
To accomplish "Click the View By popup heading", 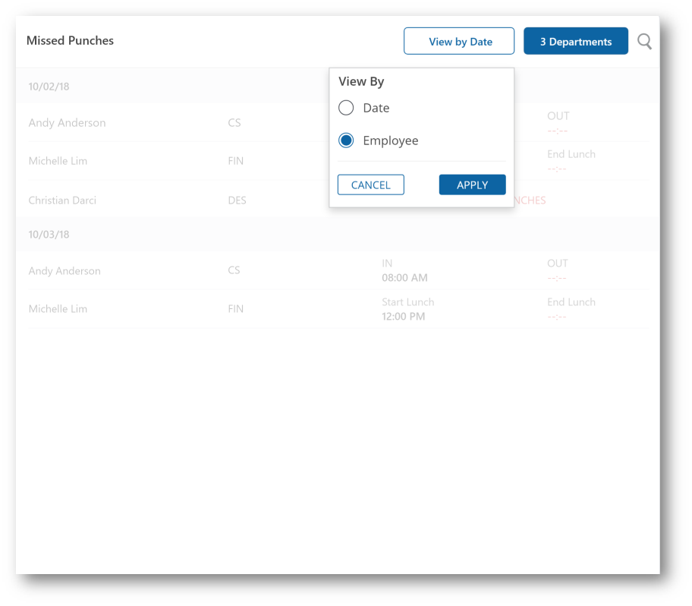I will point(361,82).
